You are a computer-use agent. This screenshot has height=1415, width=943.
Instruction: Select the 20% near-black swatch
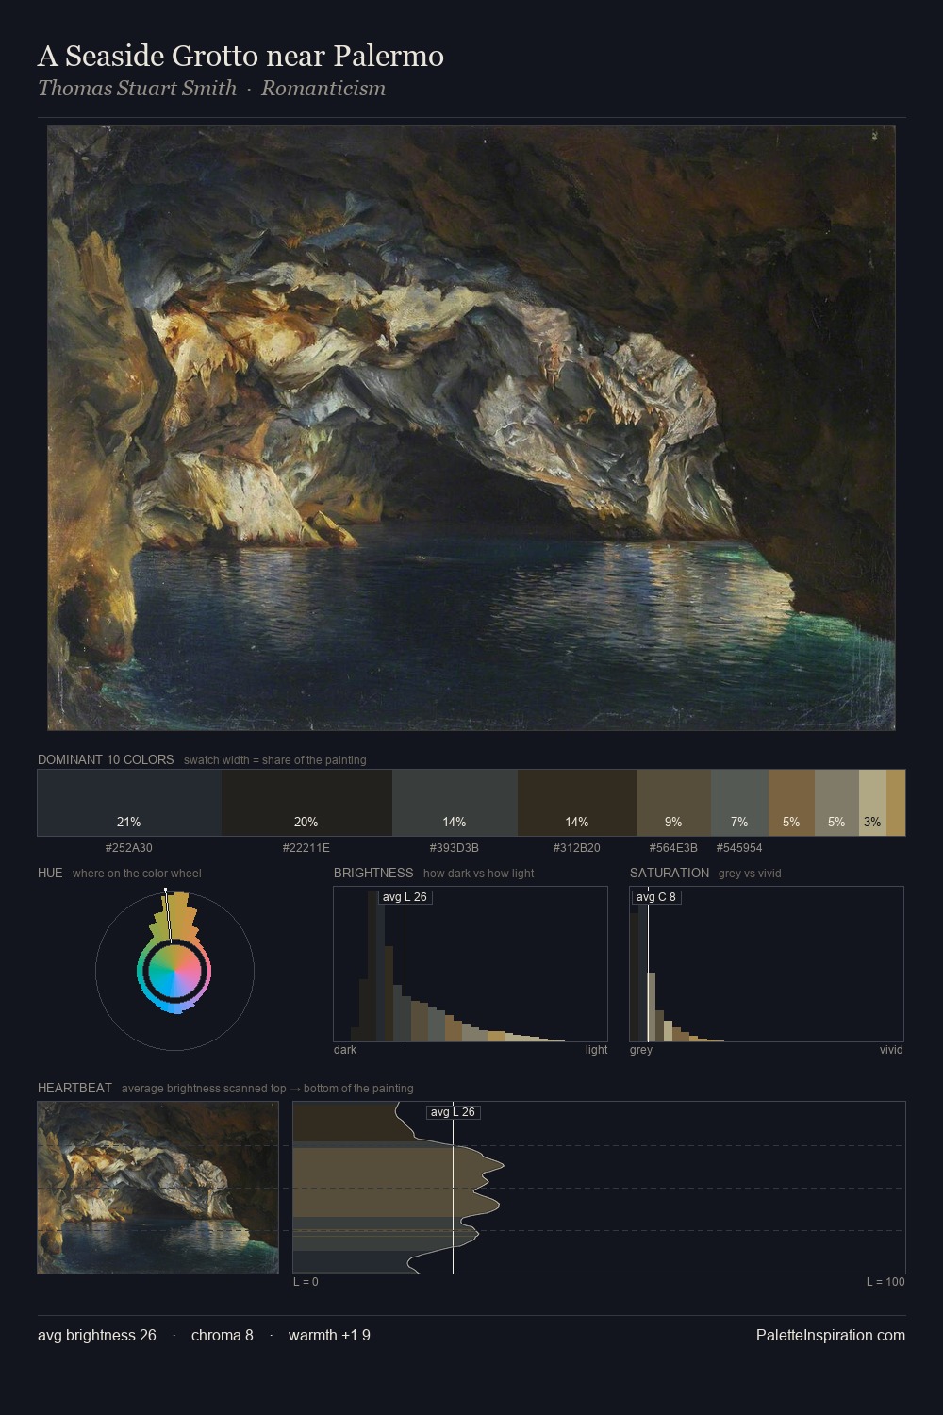(x=306, y=803)
